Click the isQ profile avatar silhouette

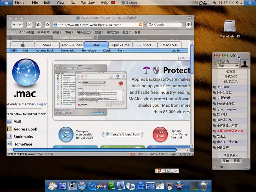pyautogui.click(x=245, y=63)
